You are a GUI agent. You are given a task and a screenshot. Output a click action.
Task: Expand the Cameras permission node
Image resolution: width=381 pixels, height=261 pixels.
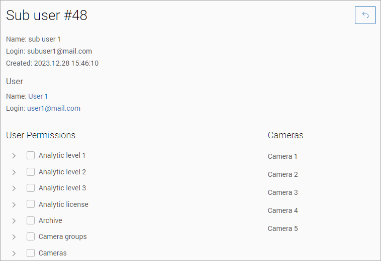pyautogui.click(x=14, y=253)
